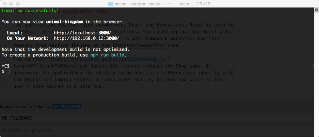Click the scroll indicator icon at top right

[x=316, y=10]
